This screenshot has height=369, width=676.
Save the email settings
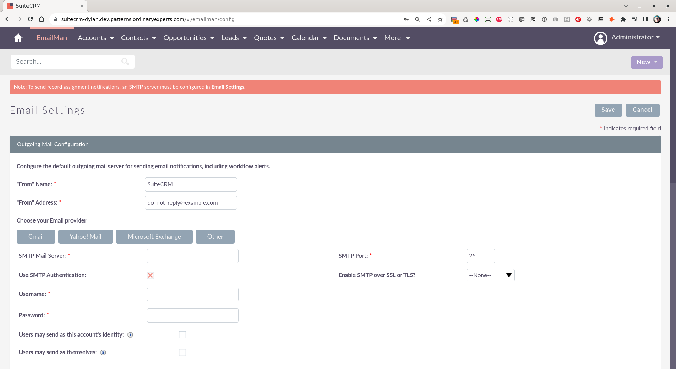click(608, 110)
